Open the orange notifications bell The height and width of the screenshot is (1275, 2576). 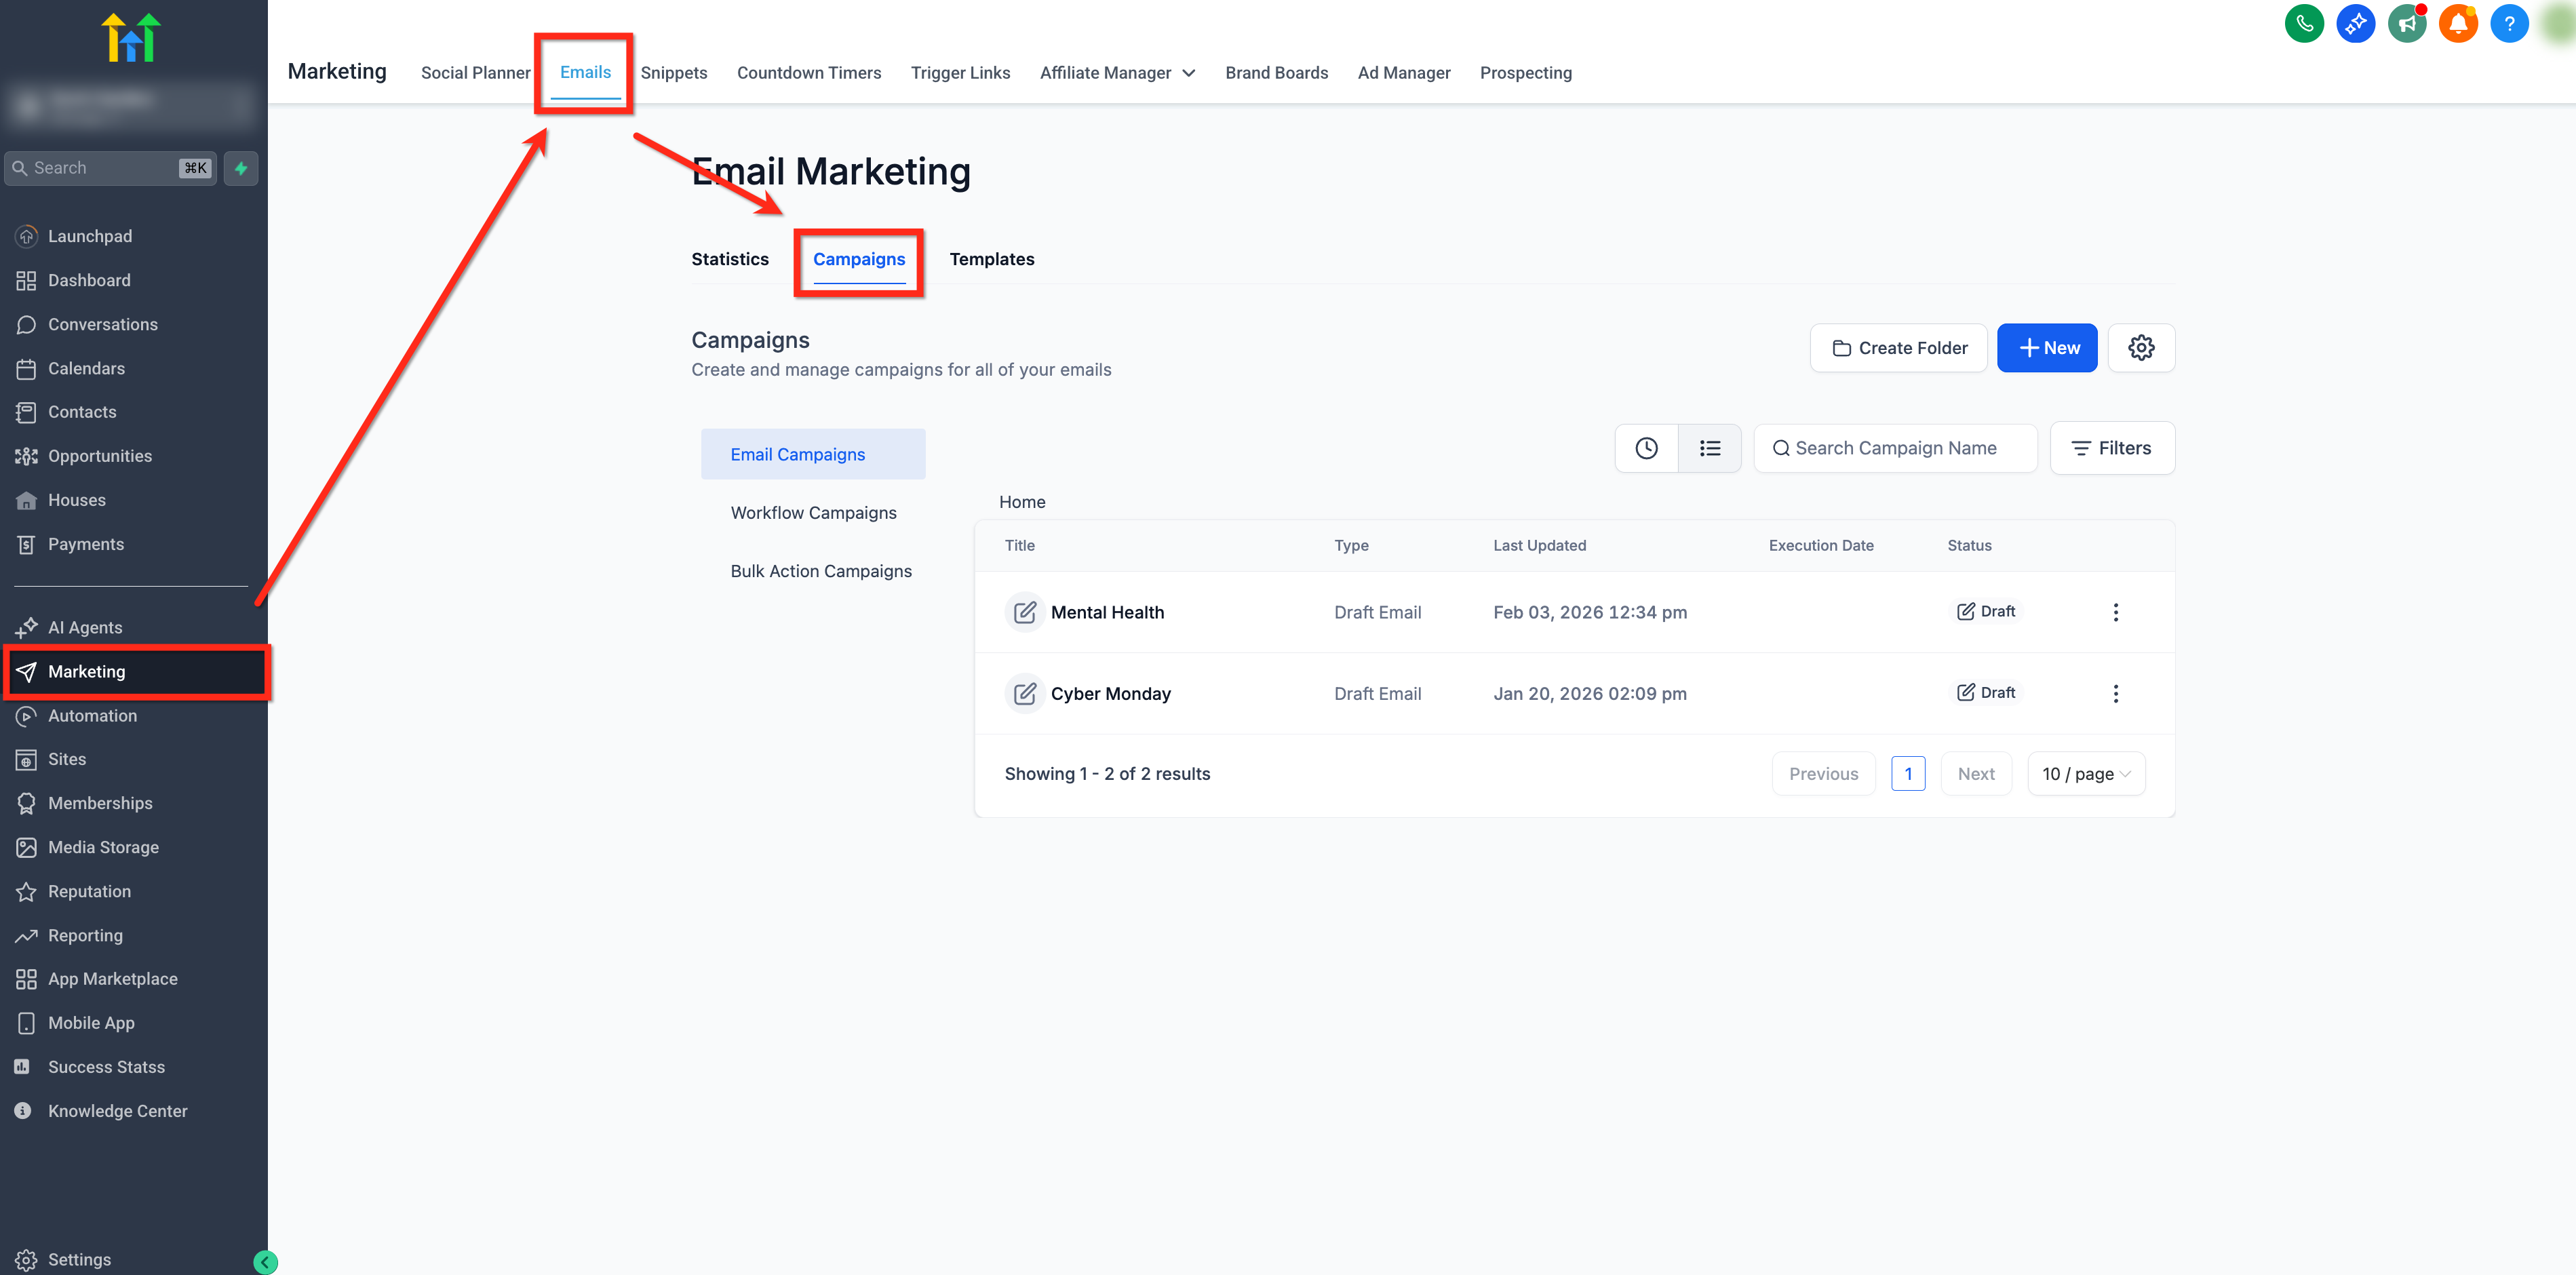click(x=2457, y=24)
